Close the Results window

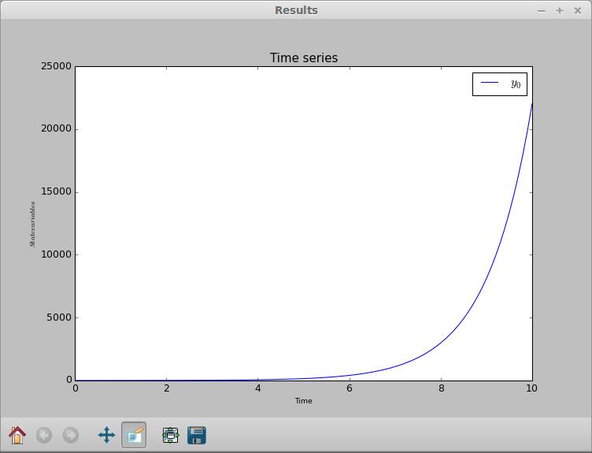[x=577, y=10]
